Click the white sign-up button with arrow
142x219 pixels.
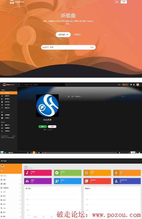coord(63,34)
